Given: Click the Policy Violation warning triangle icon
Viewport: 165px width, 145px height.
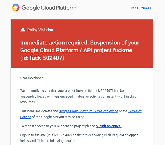Looking at the screenshot, I should tap(23, 29).
